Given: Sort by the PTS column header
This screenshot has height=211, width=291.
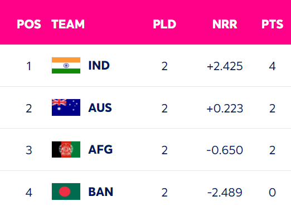Looking at the screenshot, I should coord(272,24).
